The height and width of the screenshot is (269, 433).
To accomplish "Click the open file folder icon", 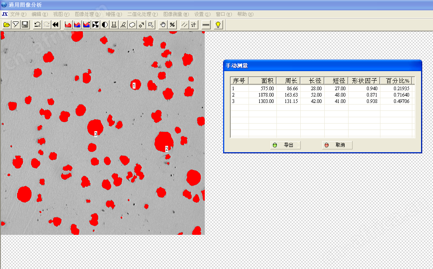I will [x=7, y=25].
